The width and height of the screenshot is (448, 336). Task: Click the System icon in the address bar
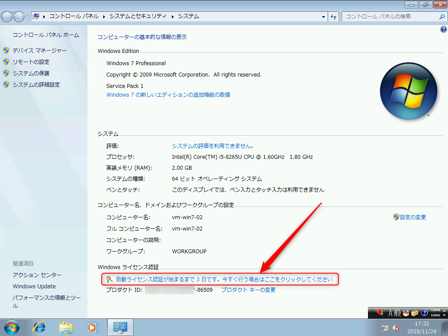[36, 17]
